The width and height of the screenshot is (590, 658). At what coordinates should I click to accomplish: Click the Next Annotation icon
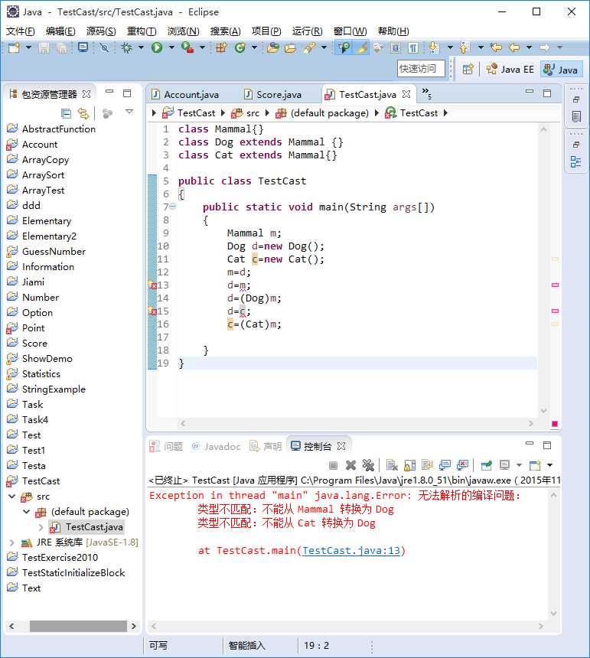434,48
